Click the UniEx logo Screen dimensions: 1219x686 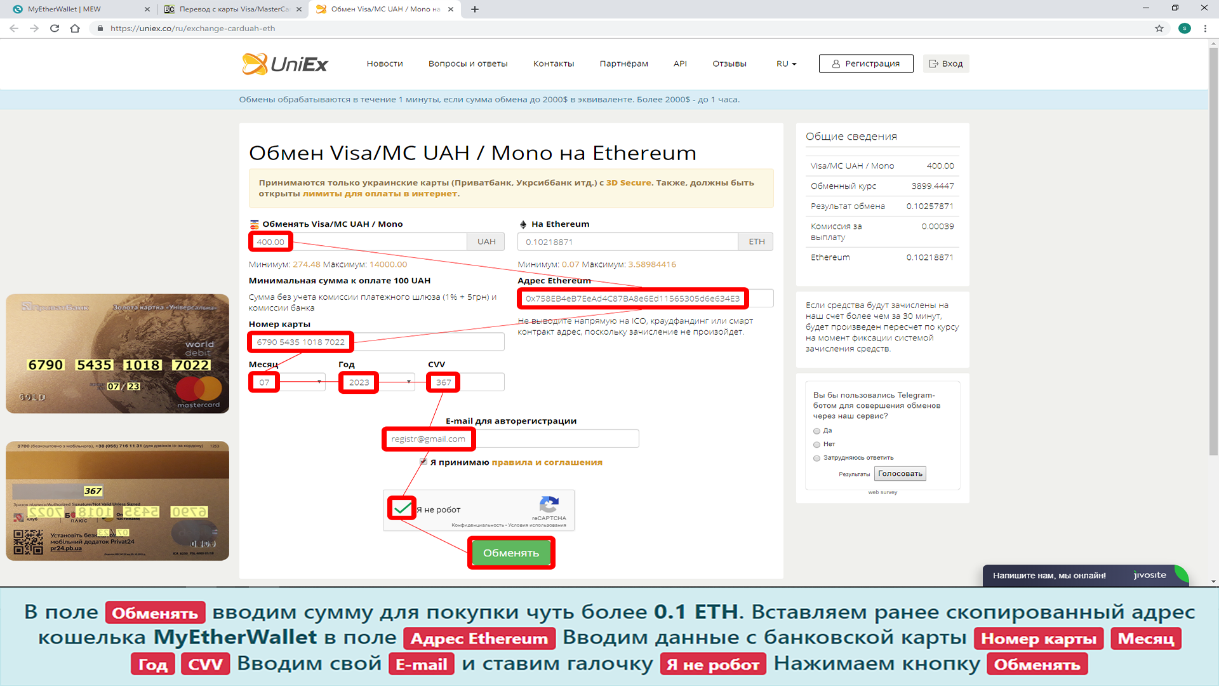284,64
